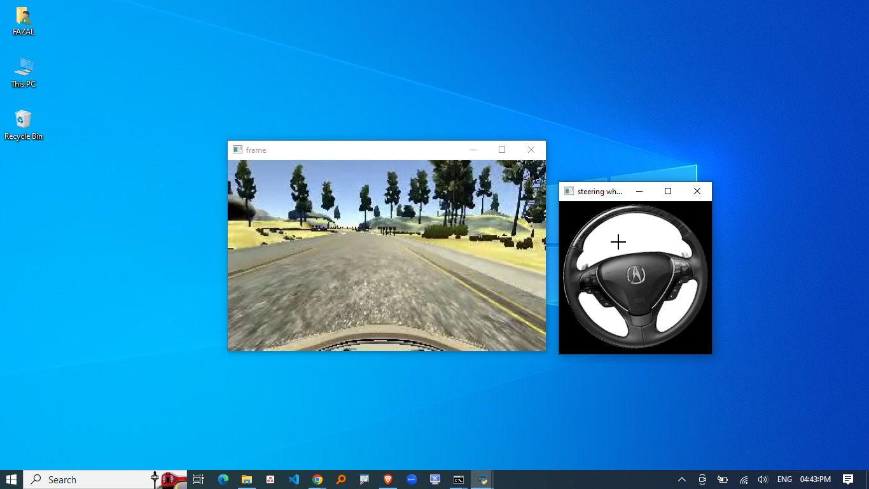Open the volume speaker tray icon
Viewport: 869px width, 489px height.
763,479
